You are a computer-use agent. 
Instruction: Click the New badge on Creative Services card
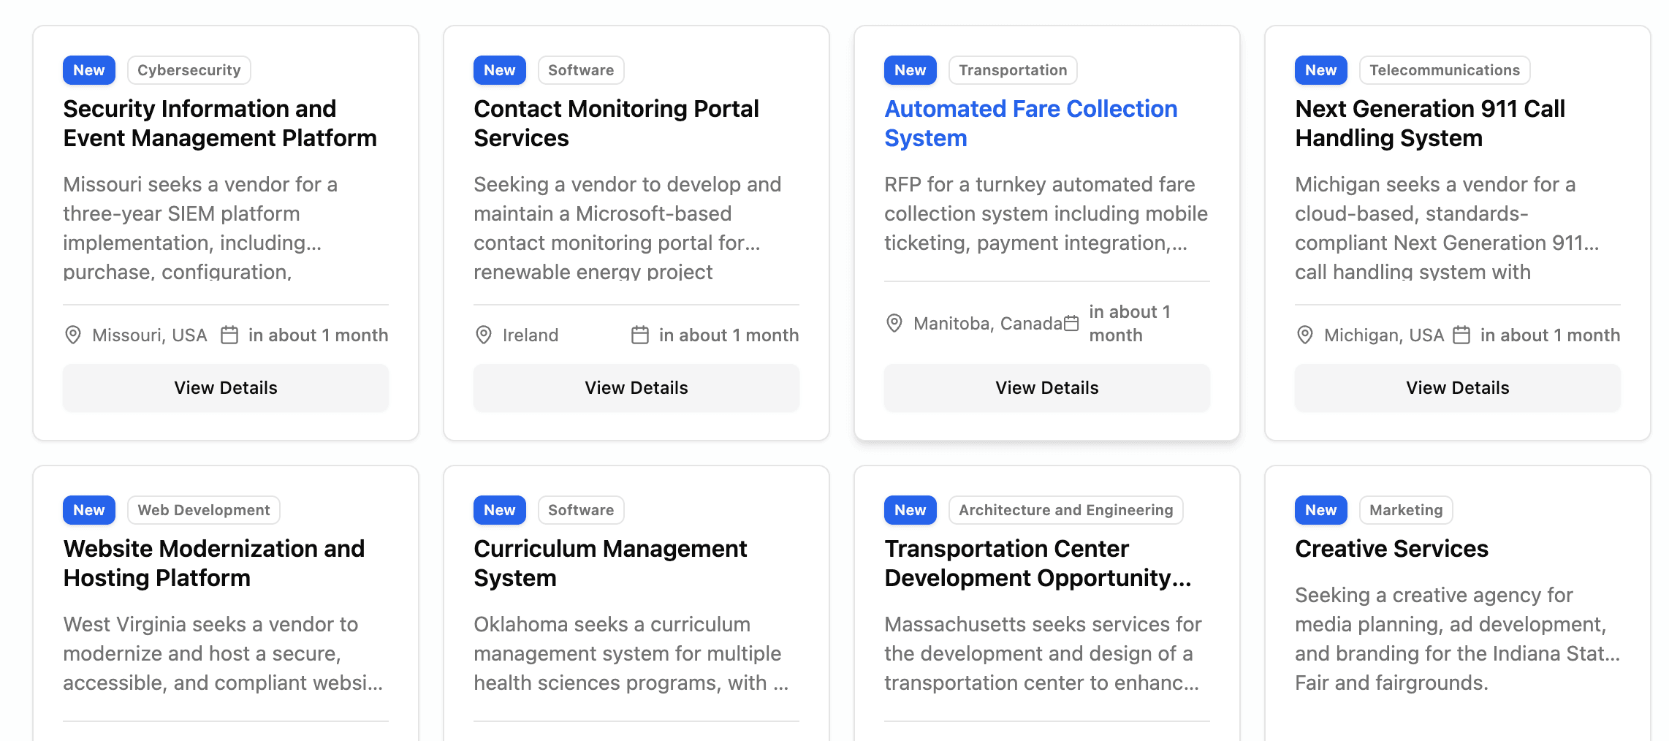[x=1320, y=510]
